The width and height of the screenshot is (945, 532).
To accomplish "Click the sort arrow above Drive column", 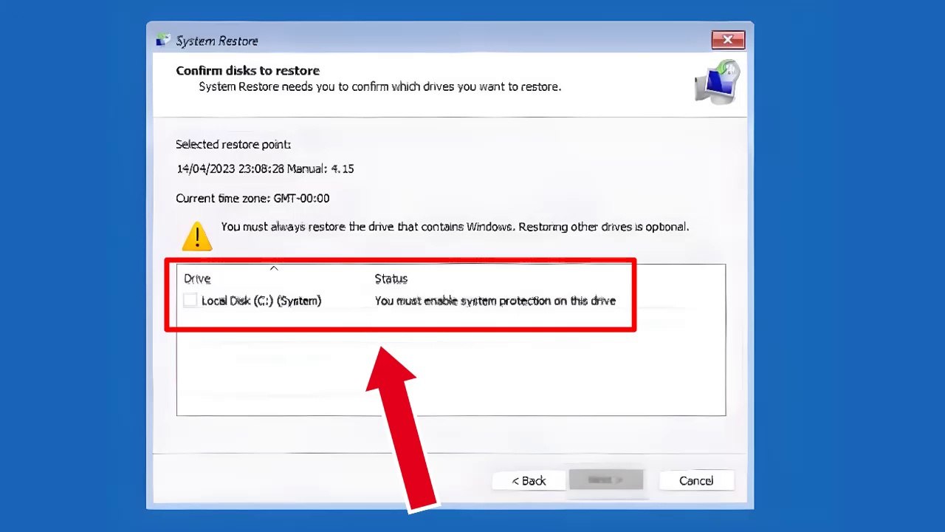I will [x=274, y=268].
